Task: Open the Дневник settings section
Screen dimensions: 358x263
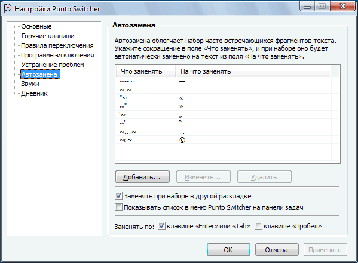Action: point(34,93)
